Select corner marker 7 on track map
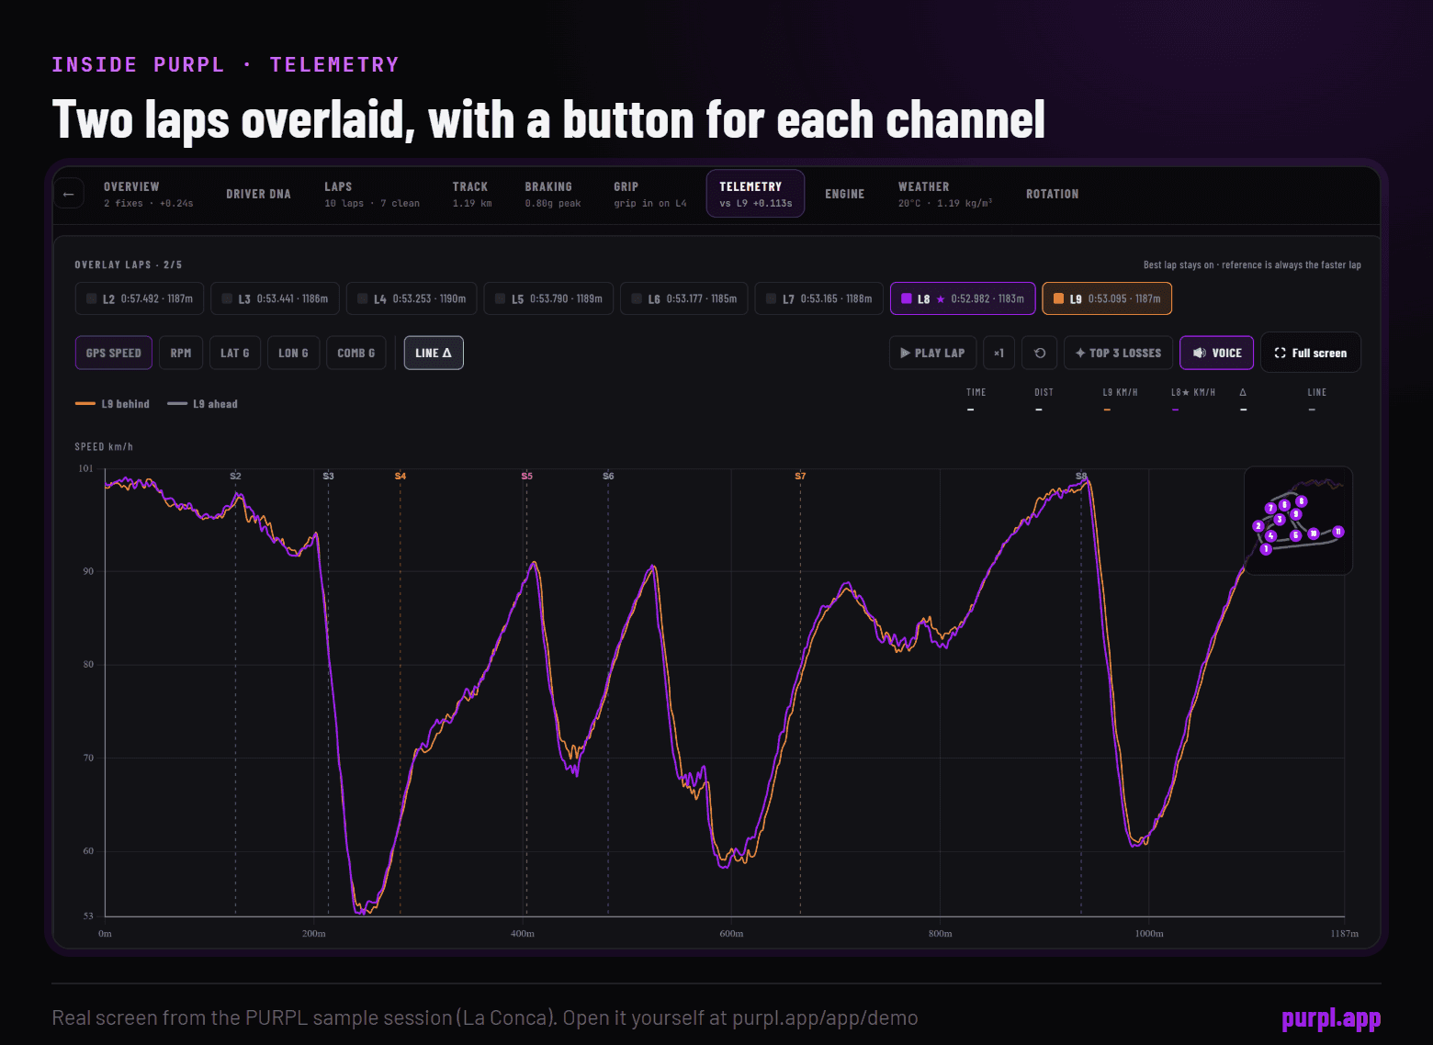Viewport: 1433px width, 1045px height. [x=1270, y=508]
